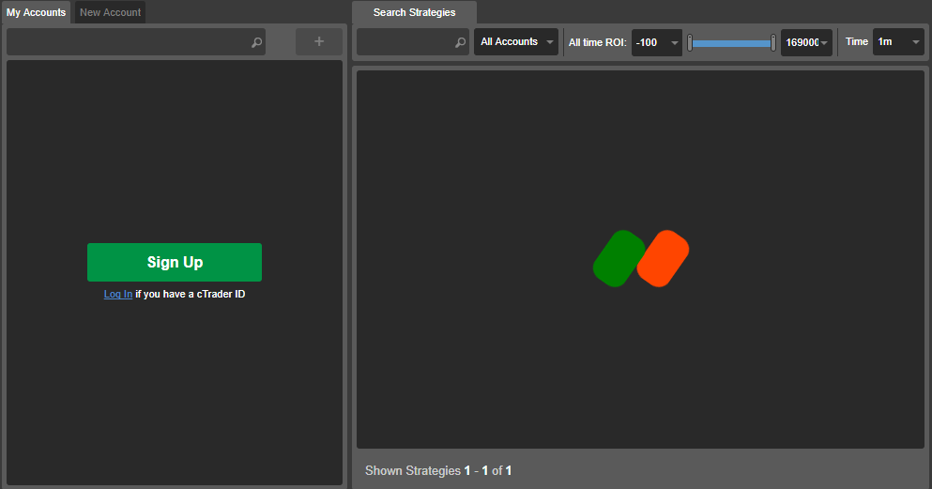Image resolution: width=932 pixels, height=489 pixels.
Task: Click the right ROI slider handle
Action: [773, 43]
